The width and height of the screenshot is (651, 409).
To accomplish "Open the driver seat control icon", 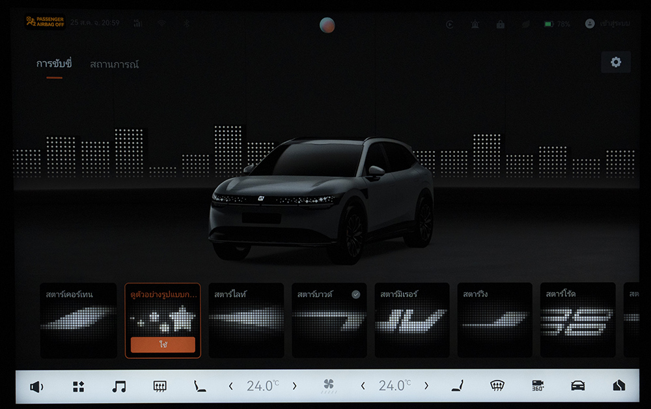I will point(199,386).
